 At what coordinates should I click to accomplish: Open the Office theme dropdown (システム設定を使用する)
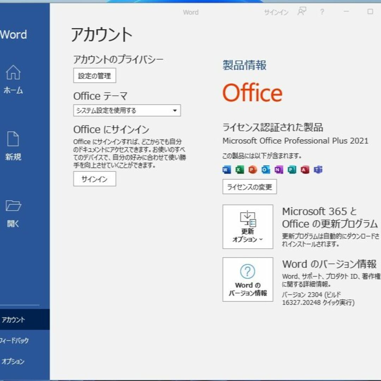(x=127, y=110)
